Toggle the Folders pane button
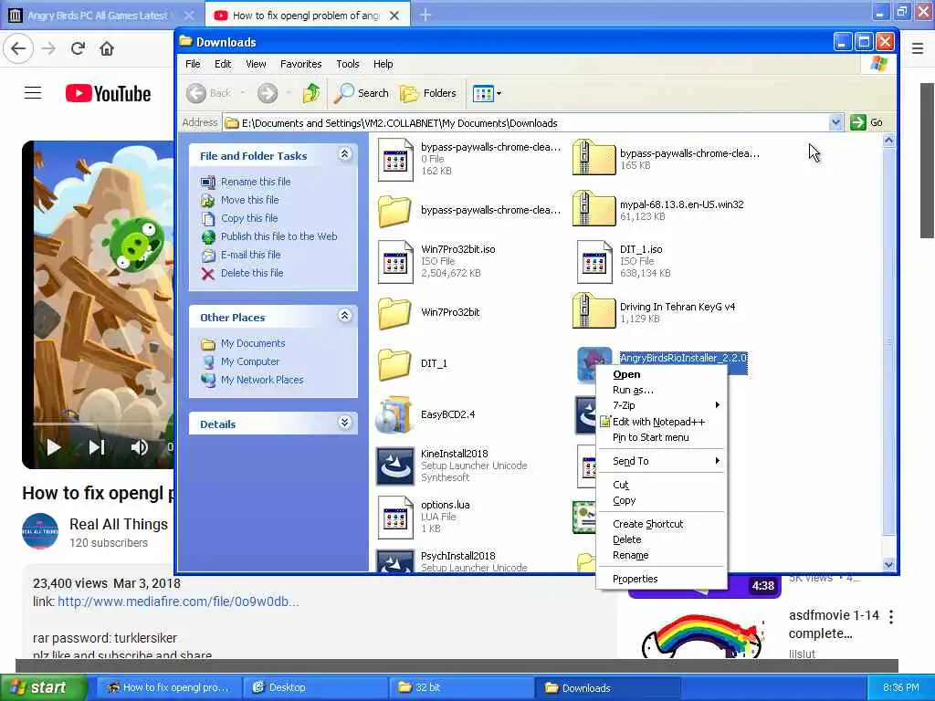Image resolution: width=935 pixels, height=701 pixels. point(428,93)
